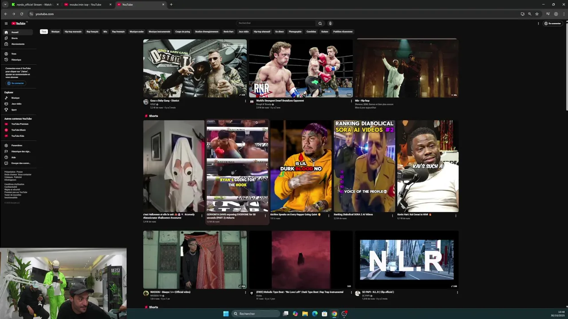Play the World's Strongest Dwarf thumbnail
Screen dimensions: 568x319
(301, 68)
